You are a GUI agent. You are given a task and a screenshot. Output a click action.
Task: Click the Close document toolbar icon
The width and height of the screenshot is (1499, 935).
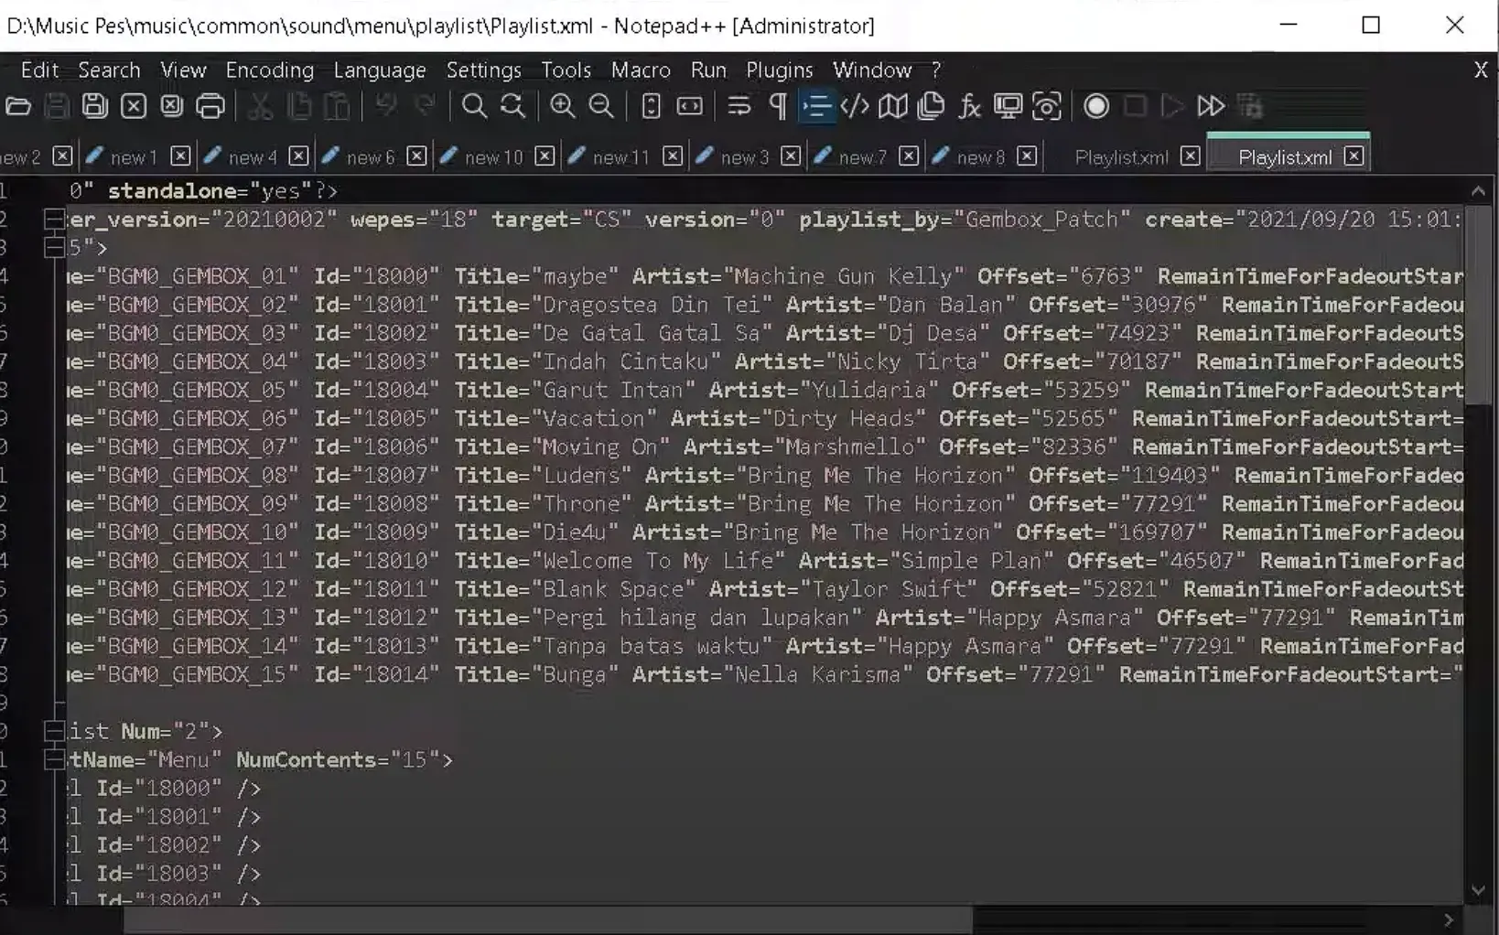[x=134, y=107]
